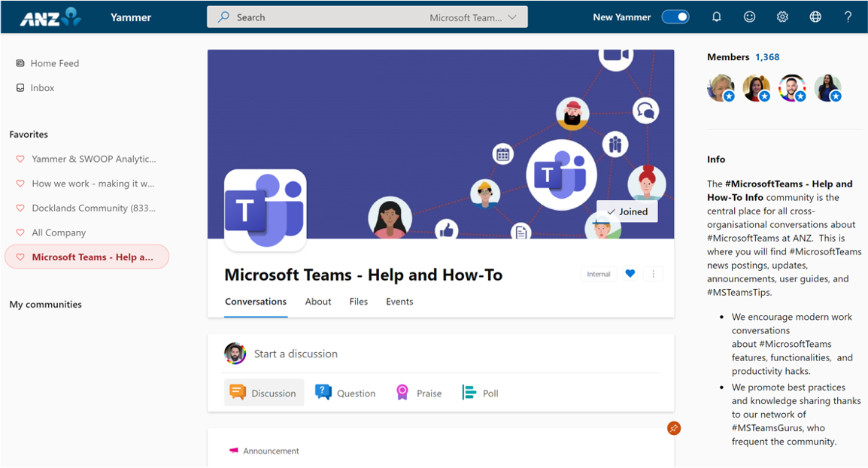
Task: Click the orange Discussion chat icon
Action: (x=238, y=393)
